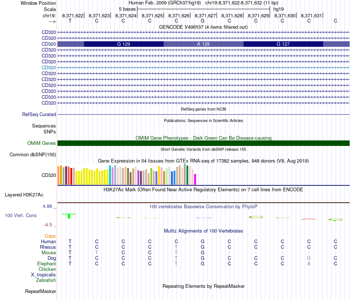Viewport: 350px width, 300px height.
Task: Click the CD320 label beside GTEx bar chart
Action: click(49, 175)
